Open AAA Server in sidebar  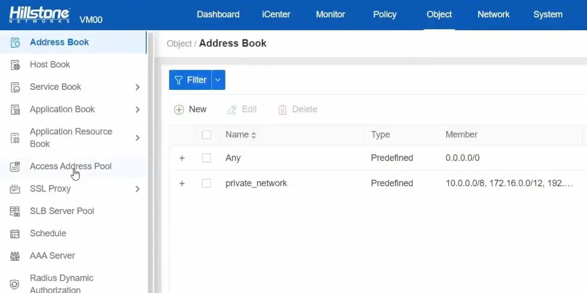[52, 255]
